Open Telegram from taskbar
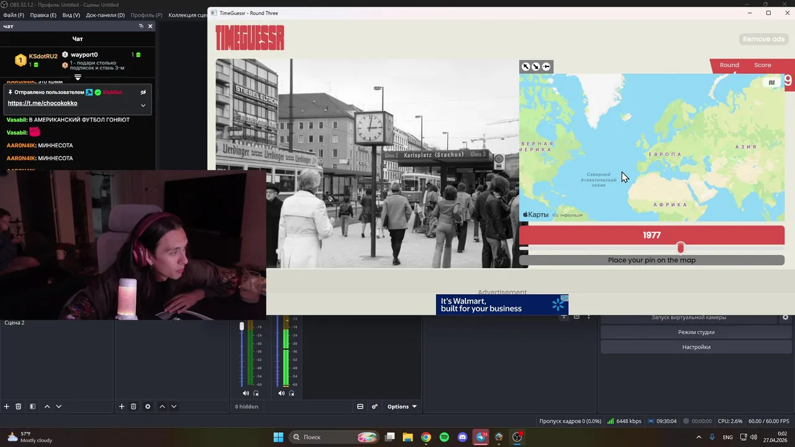Image resolution: width=795 pixels, height=447 pixels. (481, 437)
